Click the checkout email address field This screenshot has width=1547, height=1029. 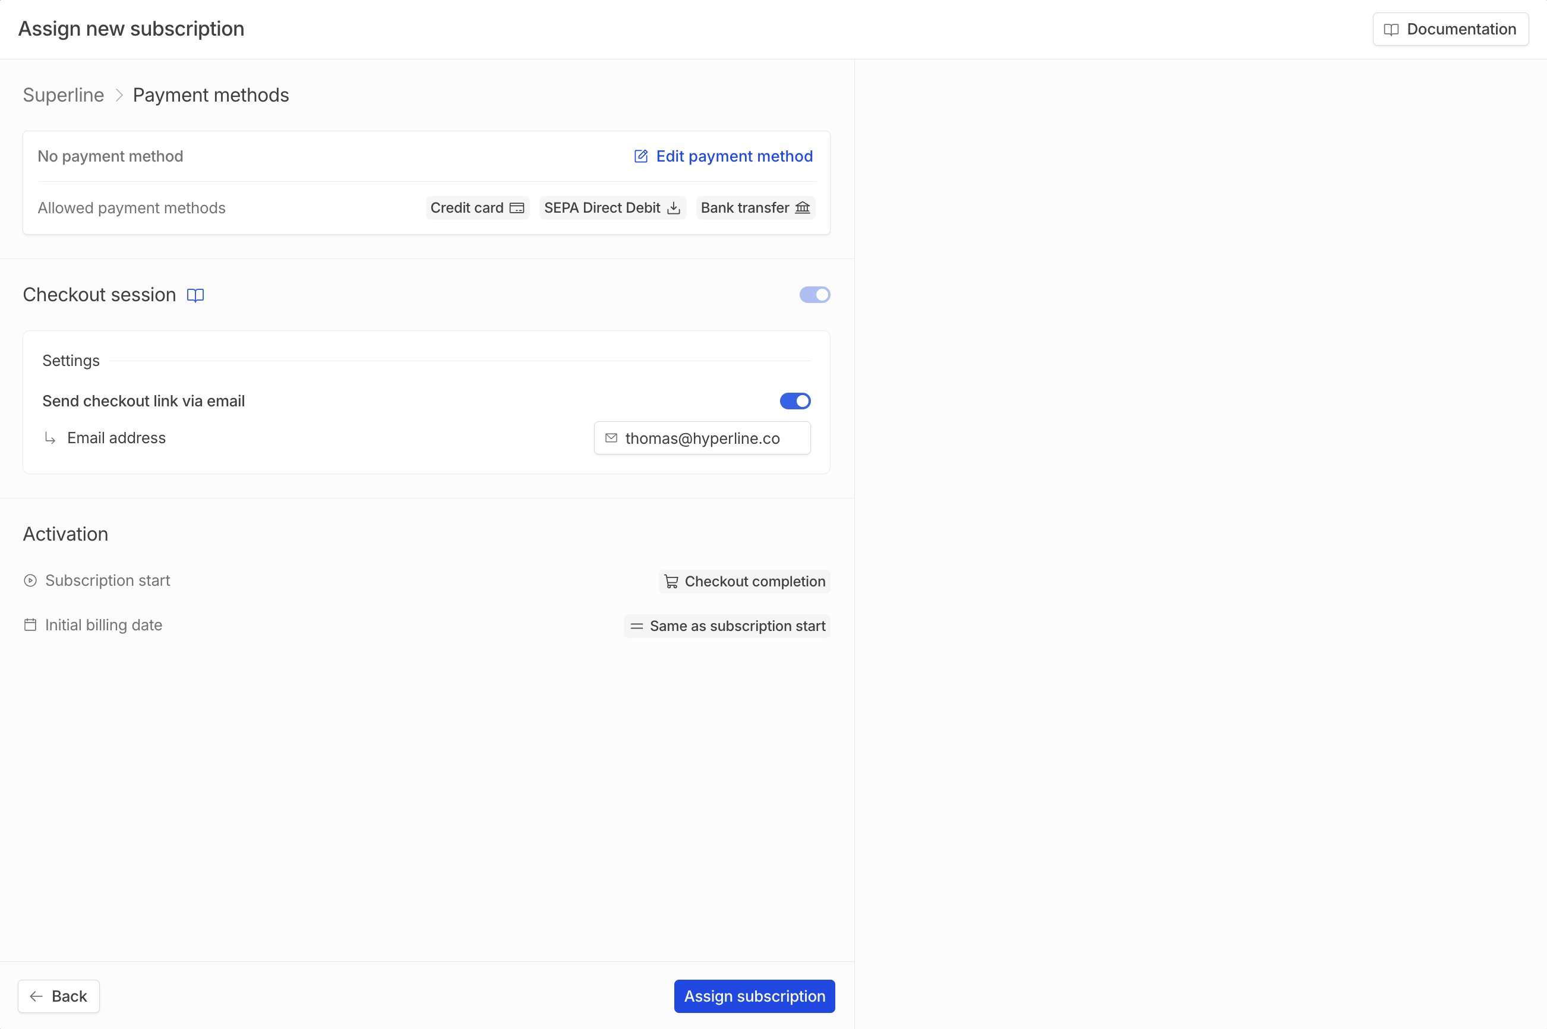point(702,438)
